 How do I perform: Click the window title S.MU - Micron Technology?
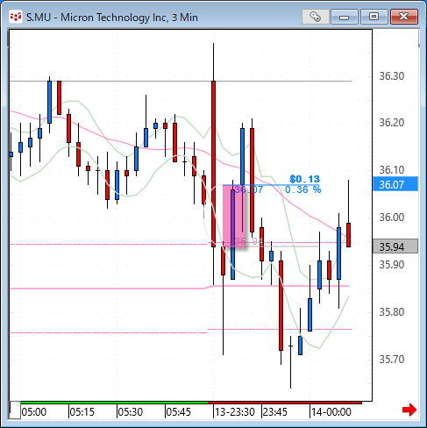click(x=112, y=18)
